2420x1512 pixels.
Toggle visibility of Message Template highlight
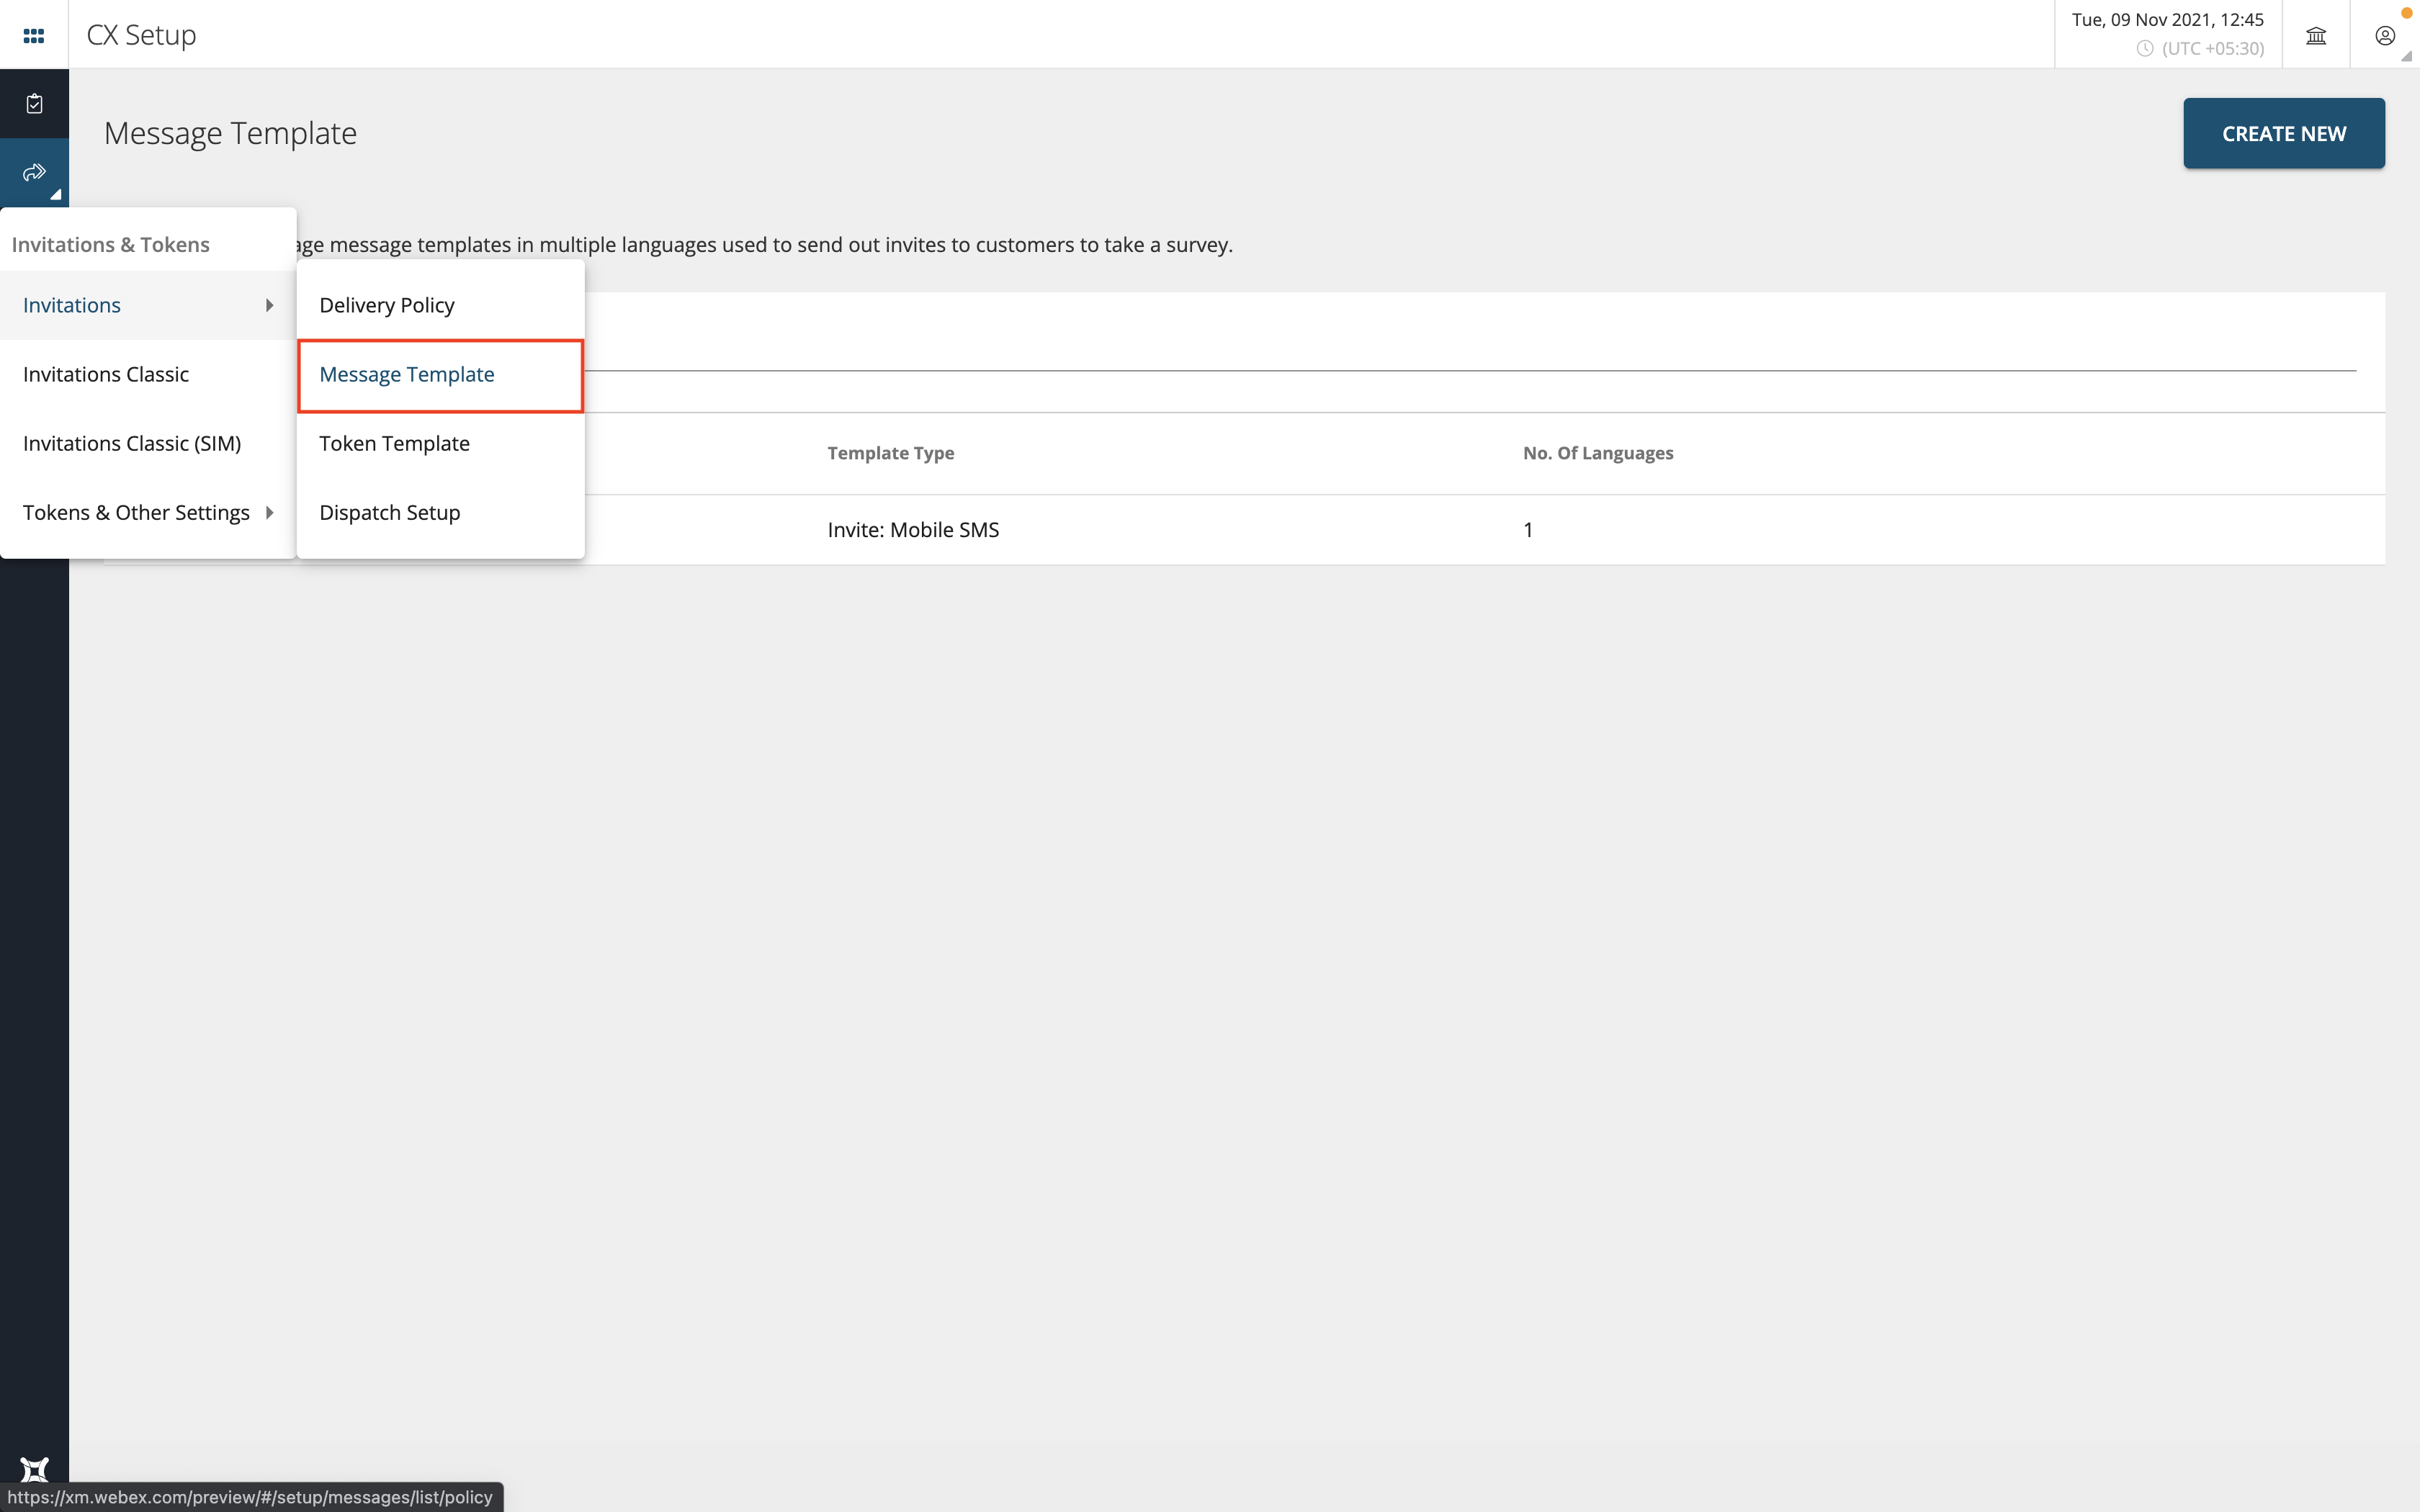(x=441, y=374)
